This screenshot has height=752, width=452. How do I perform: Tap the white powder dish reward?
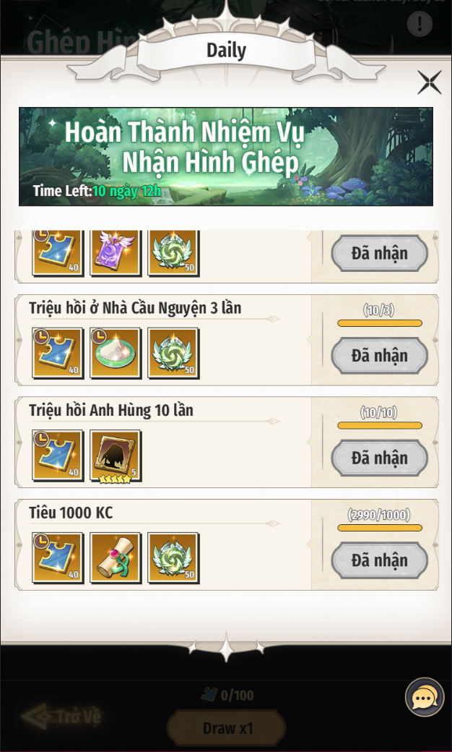[116, 354]
